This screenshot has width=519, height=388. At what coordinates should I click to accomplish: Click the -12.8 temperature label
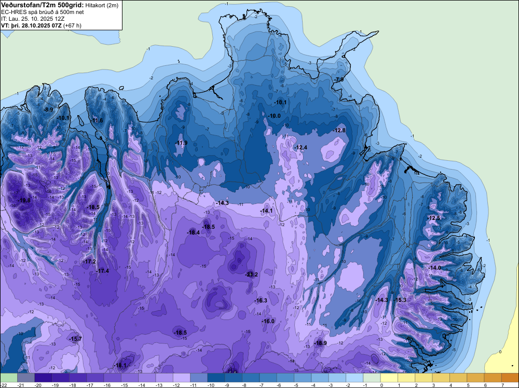pyautogui.click(x=339, y=130)
